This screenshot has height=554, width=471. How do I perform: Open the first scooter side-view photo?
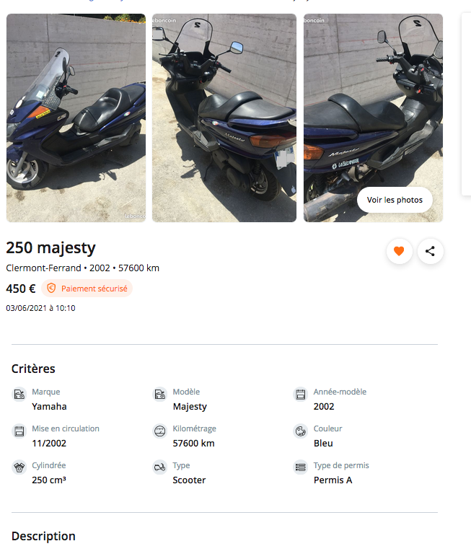tap(76, 118)
